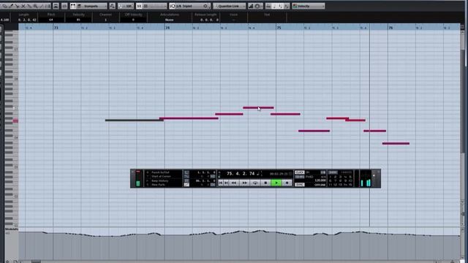Toggle Record Pitch icon

(x=275, y=6)
